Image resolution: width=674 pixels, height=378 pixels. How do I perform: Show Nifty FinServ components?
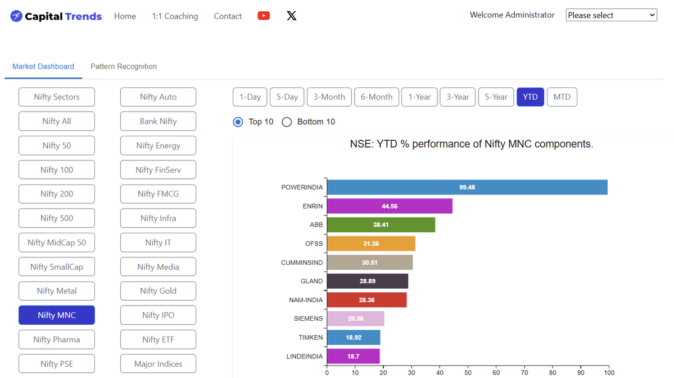click(x=158, y=170)
